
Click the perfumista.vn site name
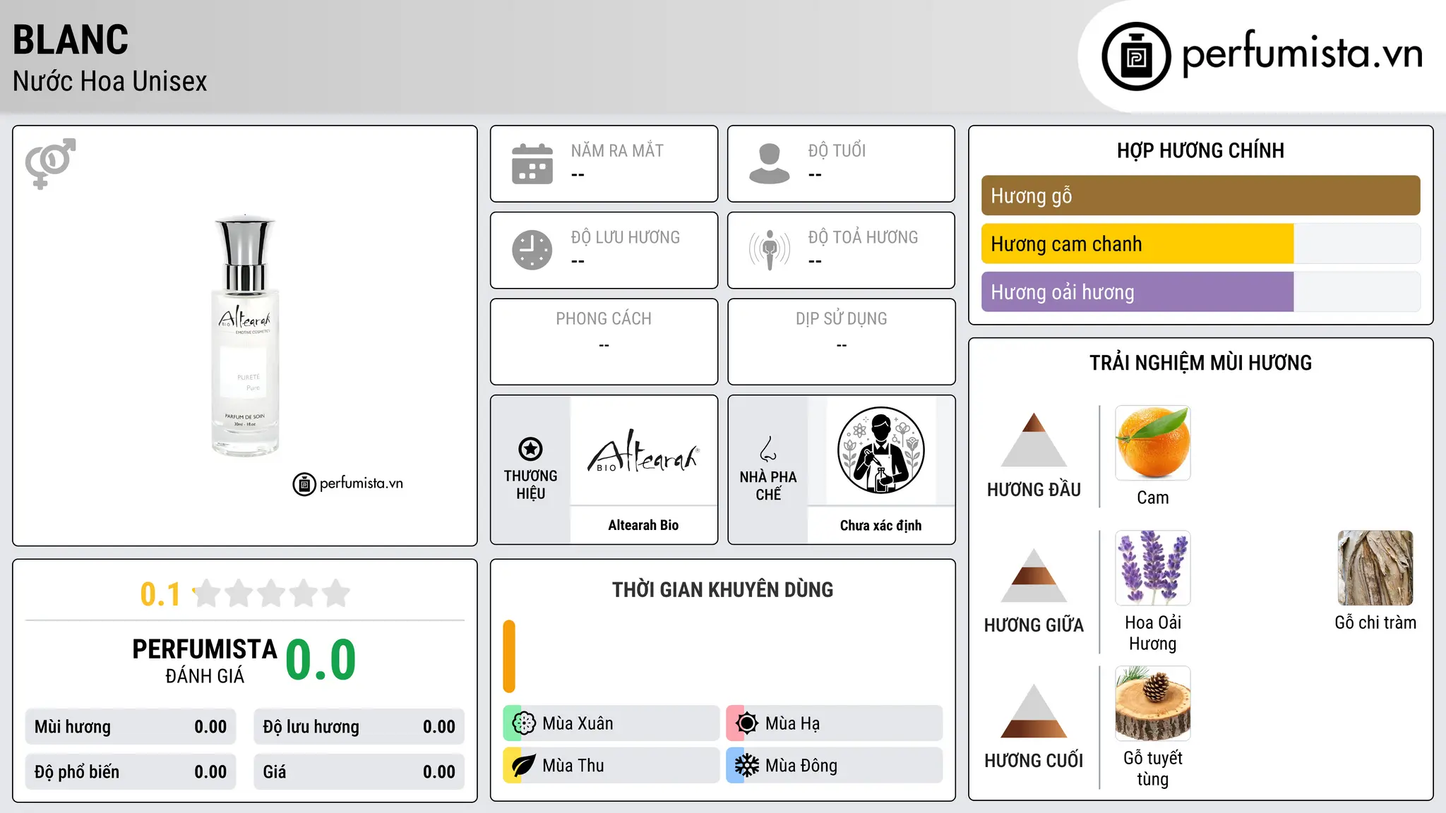[x=1302, y=54]
